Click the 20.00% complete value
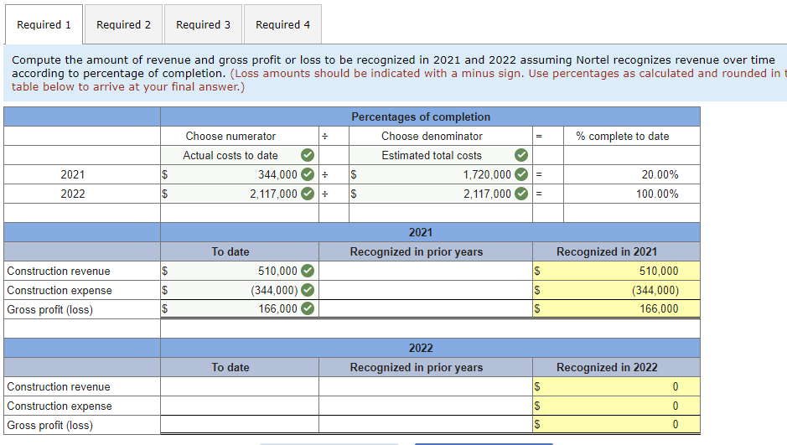 pos(660,174)
